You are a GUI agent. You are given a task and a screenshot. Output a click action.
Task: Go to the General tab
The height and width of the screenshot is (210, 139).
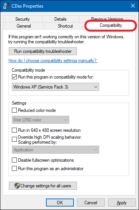[x=24, y=26]
